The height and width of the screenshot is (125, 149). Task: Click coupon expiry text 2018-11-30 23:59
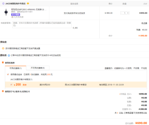111,85
